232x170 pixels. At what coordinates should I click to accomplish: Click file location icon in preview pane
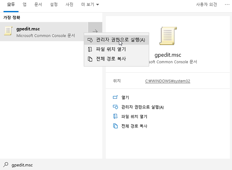[x=115, y=116]
